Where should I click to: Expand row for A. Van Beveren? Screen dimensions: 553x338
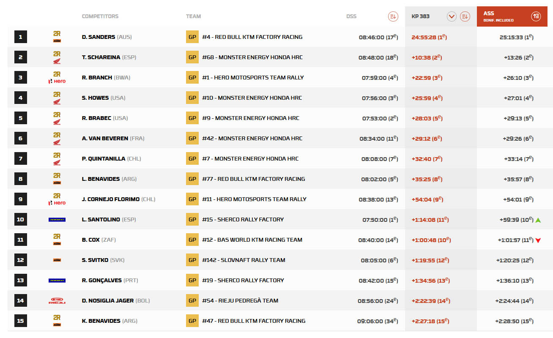[x=280, y=139]
